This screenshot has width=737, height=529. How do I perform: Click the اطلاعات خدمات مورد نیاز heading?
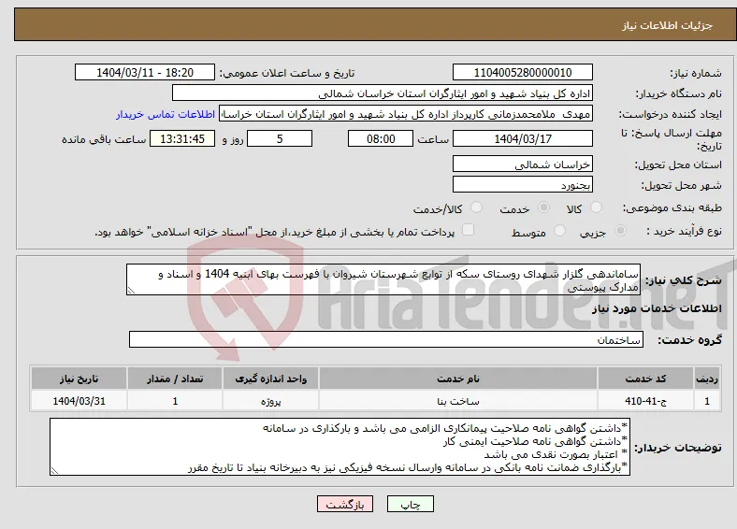point(657,308)
